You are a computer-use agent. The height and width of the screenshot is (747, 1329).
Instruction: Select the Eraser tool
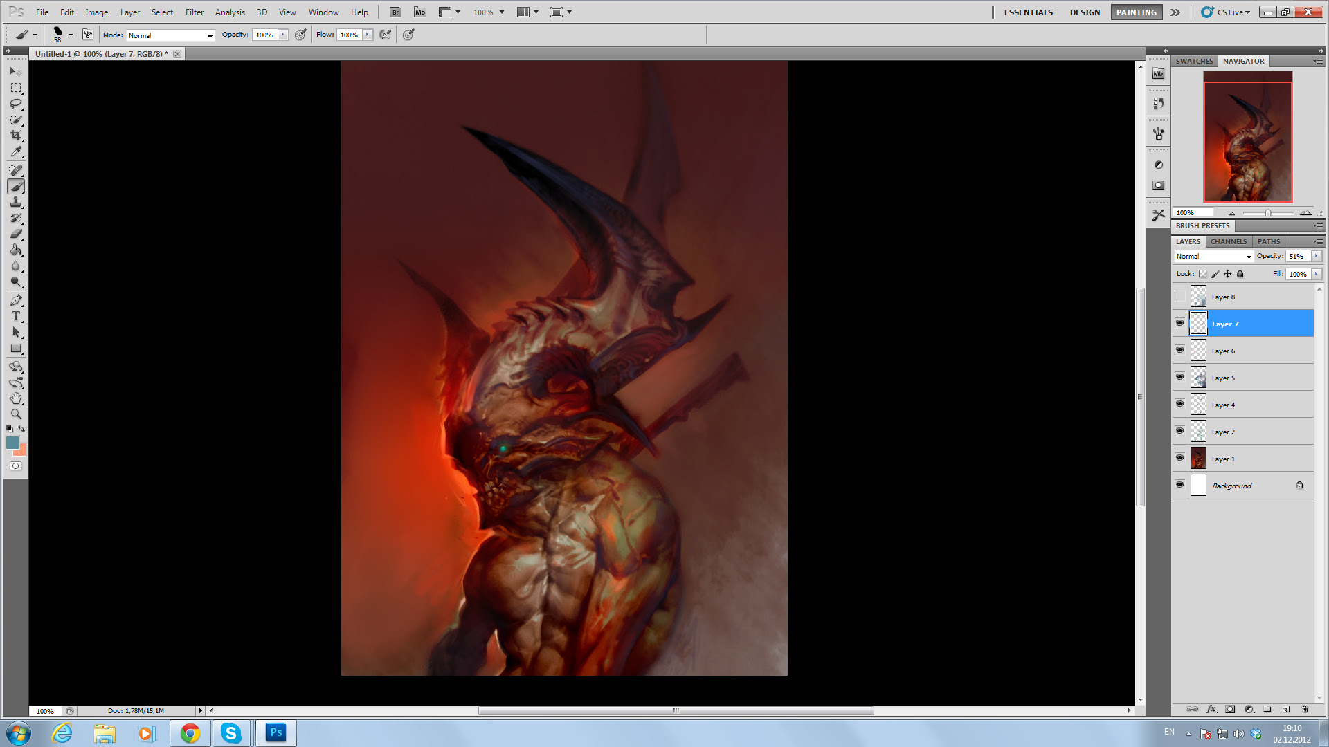click(x=16, y=234)
